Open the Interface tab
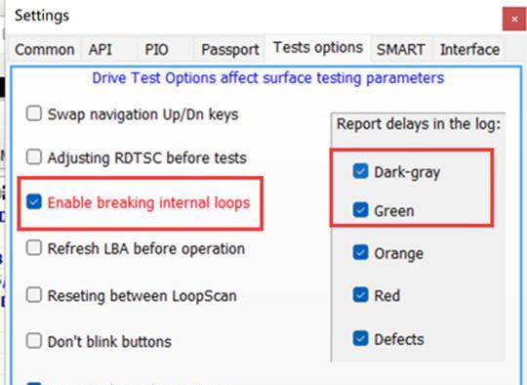Image resolution: width=527 pixels, height=385 pixels. [469, 50]
